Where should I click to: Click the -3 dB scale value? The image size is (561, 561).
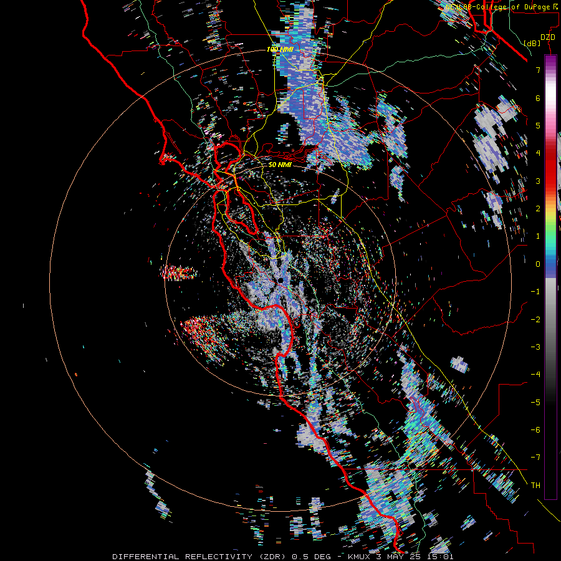tap(535, 347)
